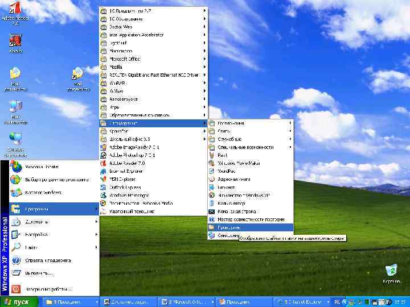410x307 pixels.
Task: Switch to 2 Microsoft Office taskbar group
Action: coord(186,302)
